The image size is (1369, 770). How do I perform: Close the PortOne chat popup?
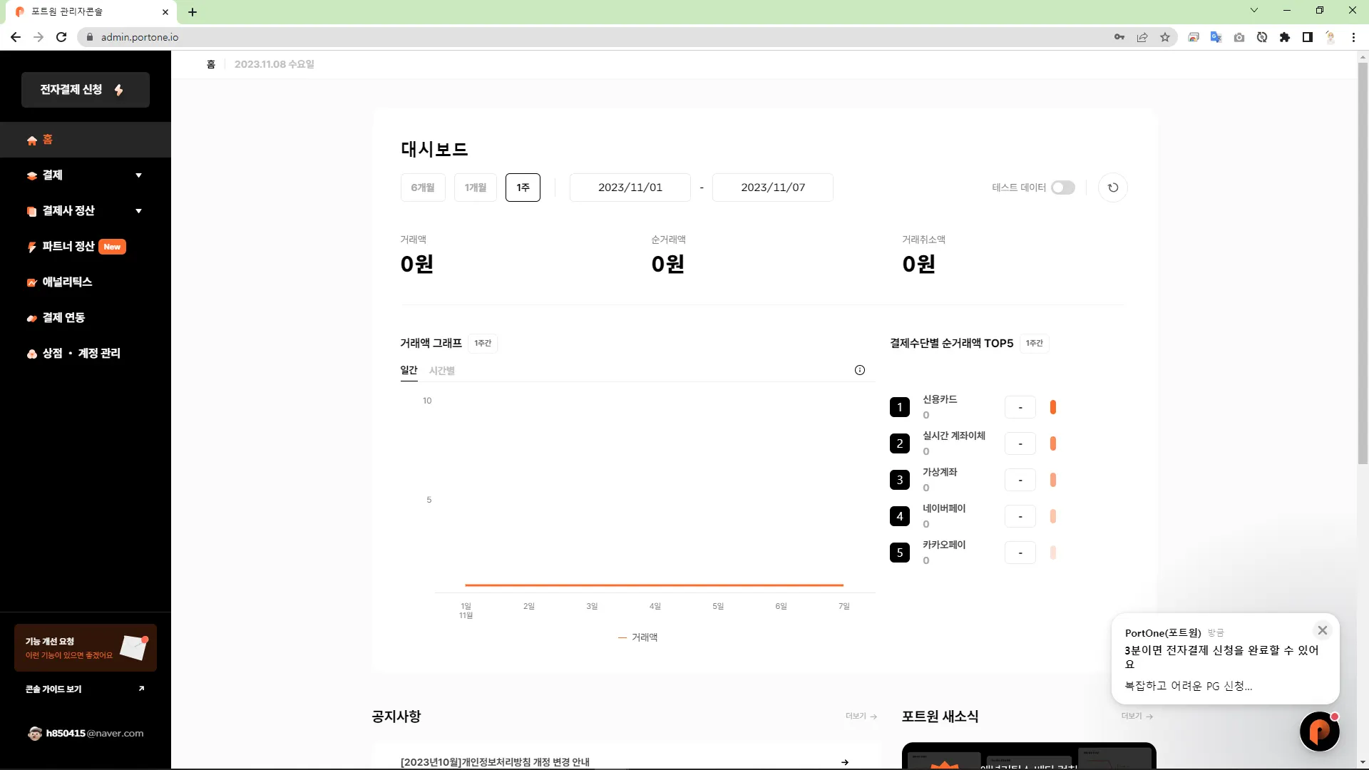pyautogui.click(x=1322, y=630)
